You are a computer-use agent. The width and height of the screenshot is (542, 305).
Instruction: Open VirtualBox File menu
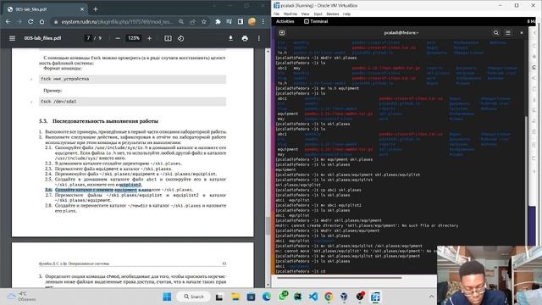(276, 14)
